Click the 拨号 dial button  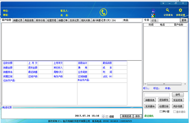click(x=178, y=95)
